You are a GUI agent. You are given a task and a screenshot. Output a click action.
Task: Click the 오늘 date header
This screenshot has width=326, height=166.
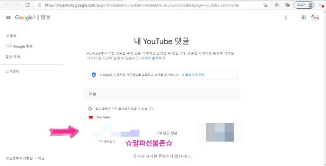click(x=161, y=94)
